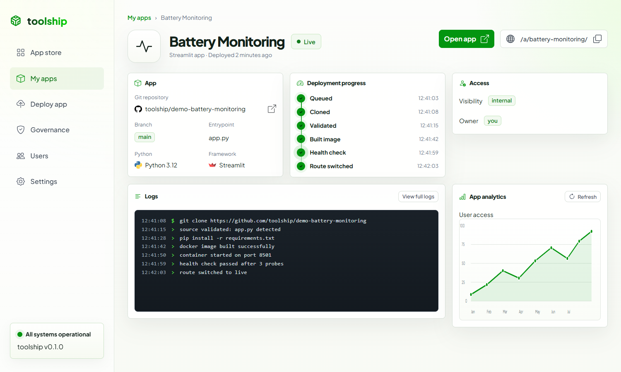This screenshot has width=621, height=372.
Task: Click the Governance shield icon
Action: pyautogui.click(x=21, y=130)
